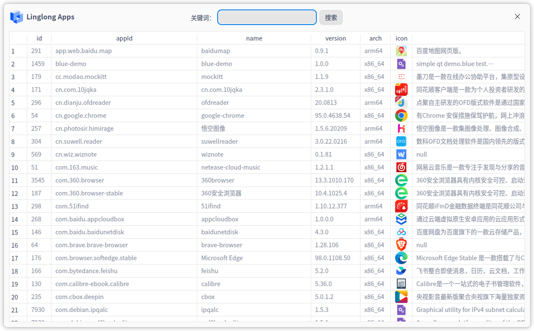Click the cbox app icon
534x331 pixels.
tap(401, 297)
